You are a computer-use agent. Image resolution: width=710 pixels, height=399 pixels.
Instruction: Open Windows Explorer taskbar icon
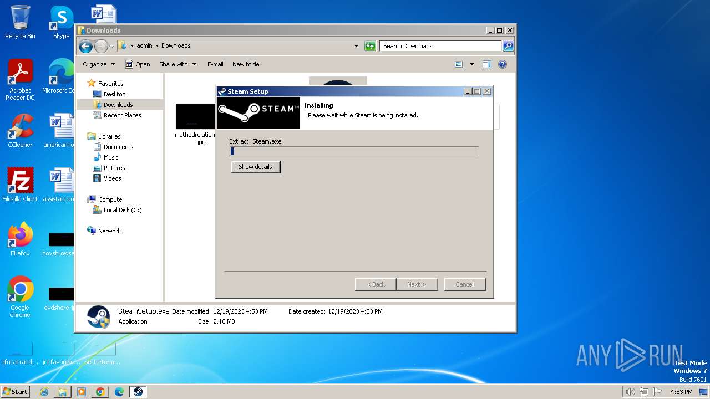[63, 392]
